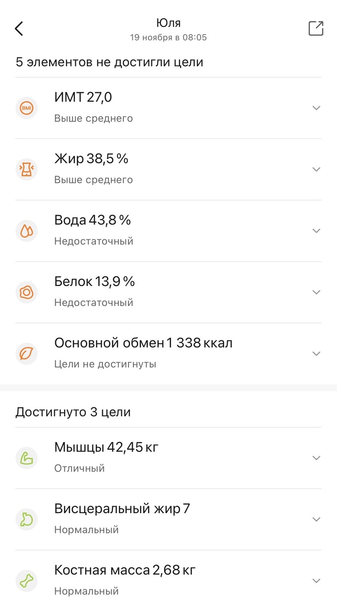Expand the Висцеральный жир 7 row
Viewport: 337px width, 602px height.
[316, 519]
